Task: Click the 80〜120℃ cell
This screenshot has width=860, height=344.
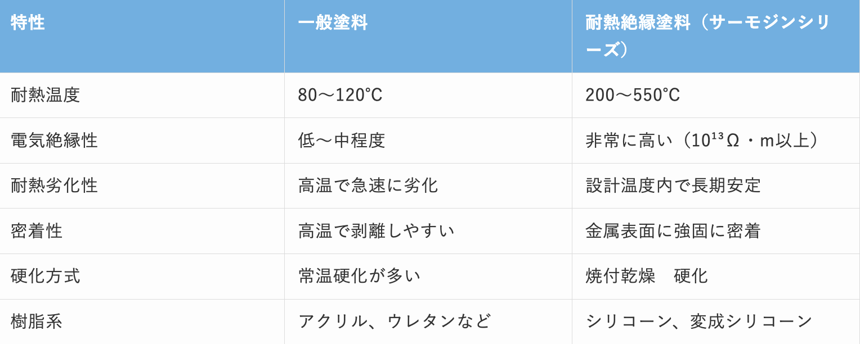Action: pyautogui.click(x=428, y=95)
